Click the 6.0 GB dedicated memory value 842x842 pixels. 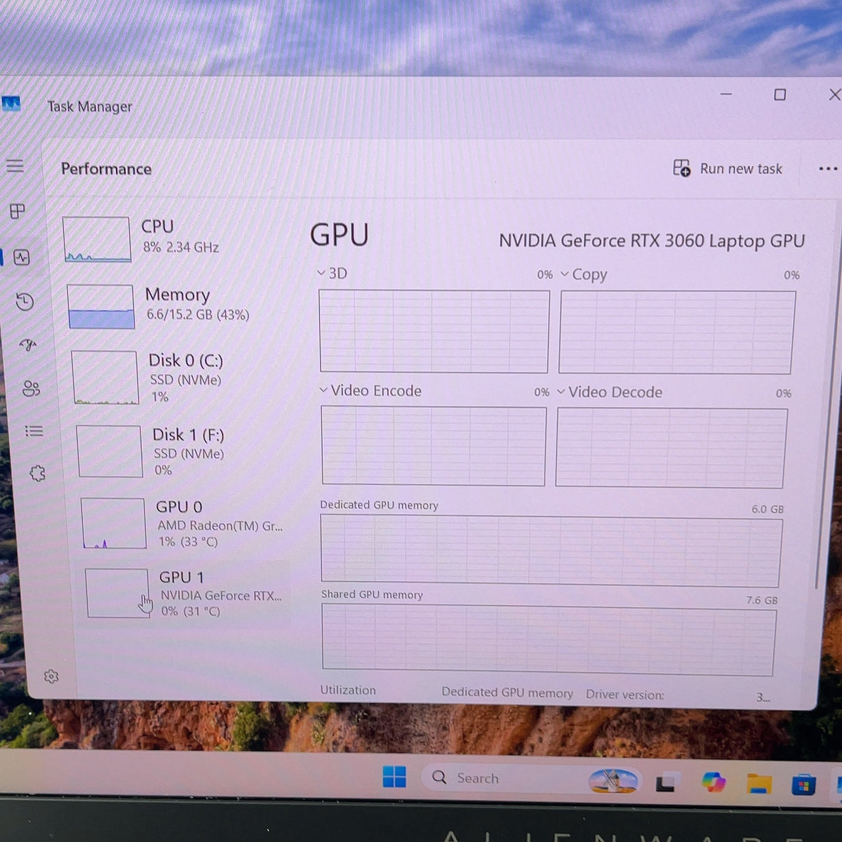768,509
